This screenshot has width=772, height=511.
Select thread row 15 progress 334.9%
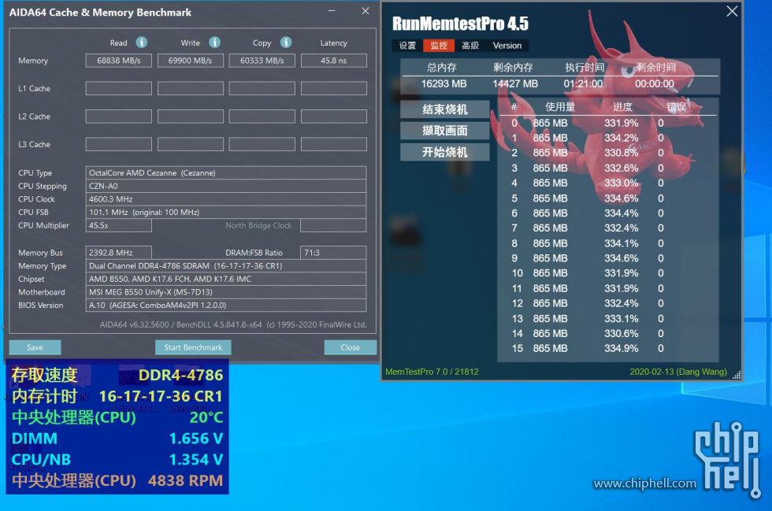(622, 349)
